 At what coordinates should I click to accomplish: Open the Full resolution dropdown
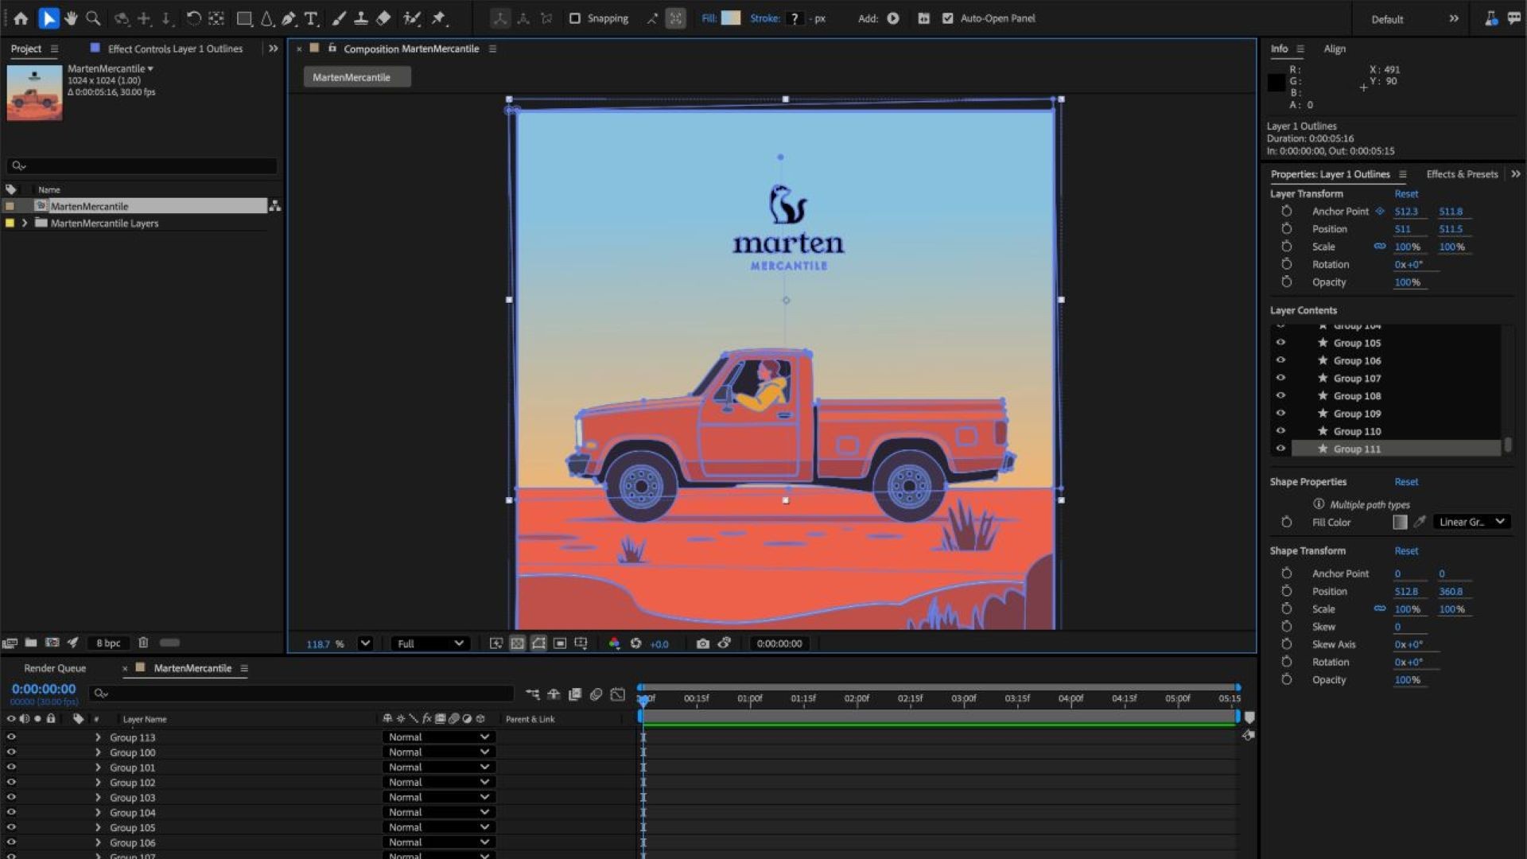pyautogui.click(x=430, y=643)
